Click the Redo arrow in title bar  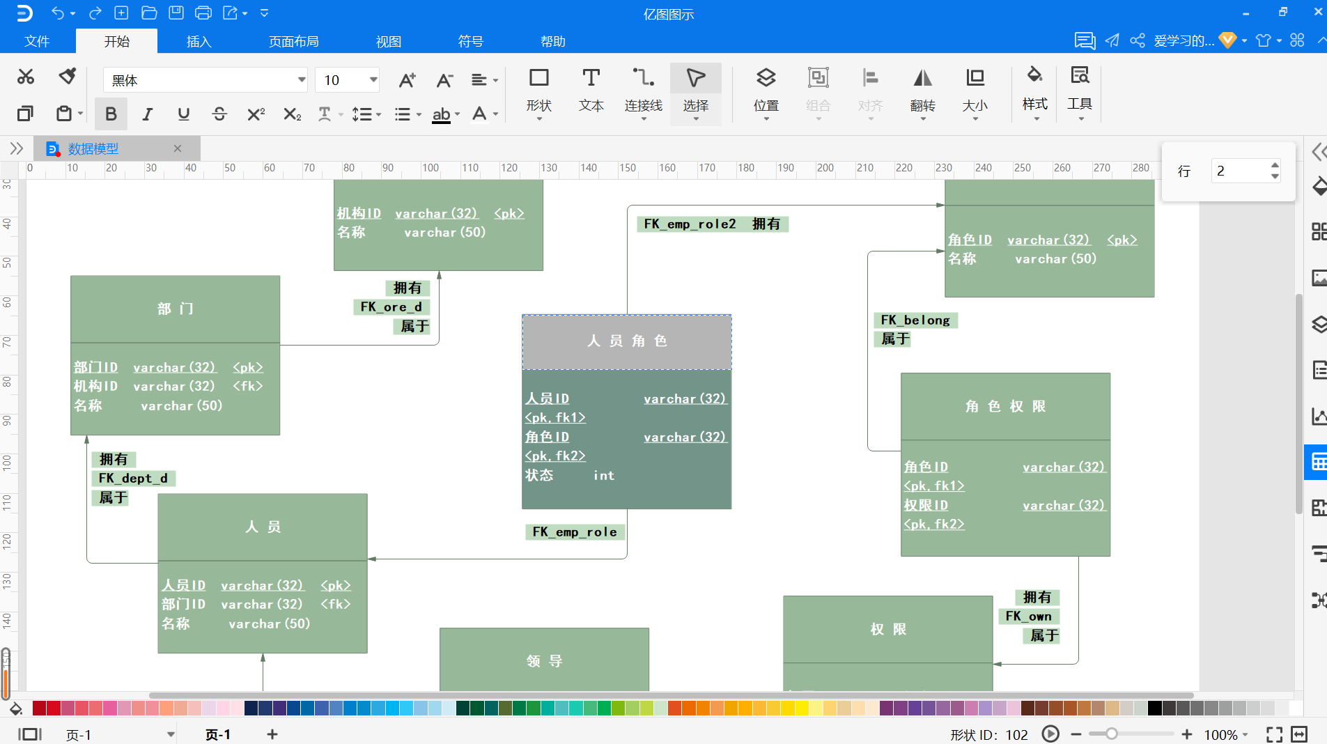click(x=95, y=13)
